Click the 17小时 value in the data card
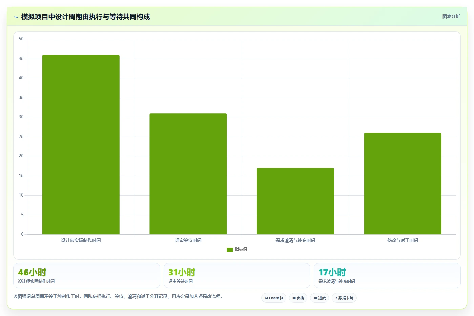The width and height of the screenshot is (474, 316). 332,272
